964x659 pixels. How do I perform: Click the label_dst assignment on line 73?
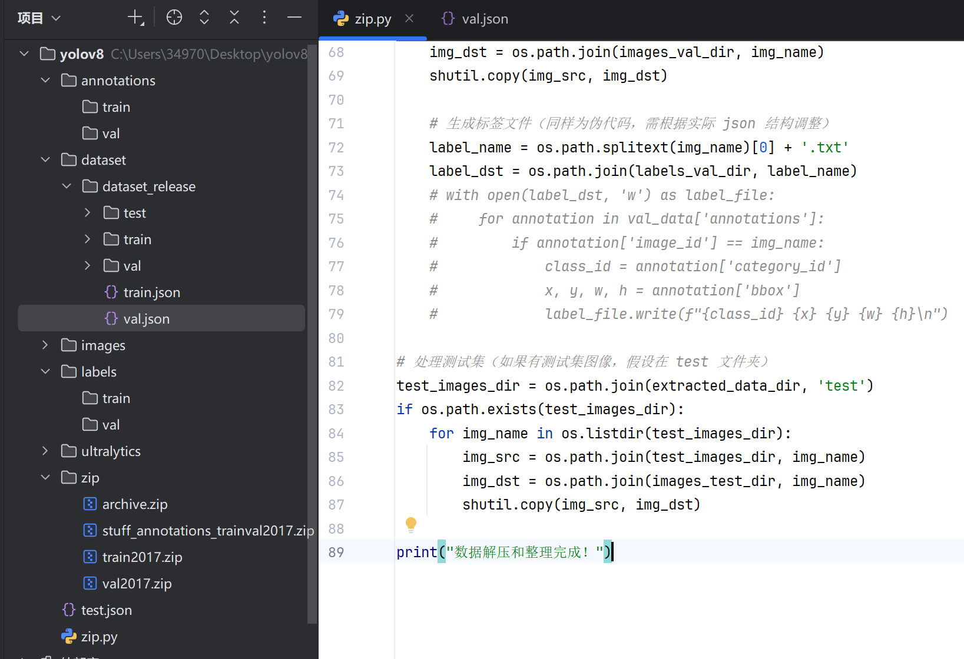(643, 171)
